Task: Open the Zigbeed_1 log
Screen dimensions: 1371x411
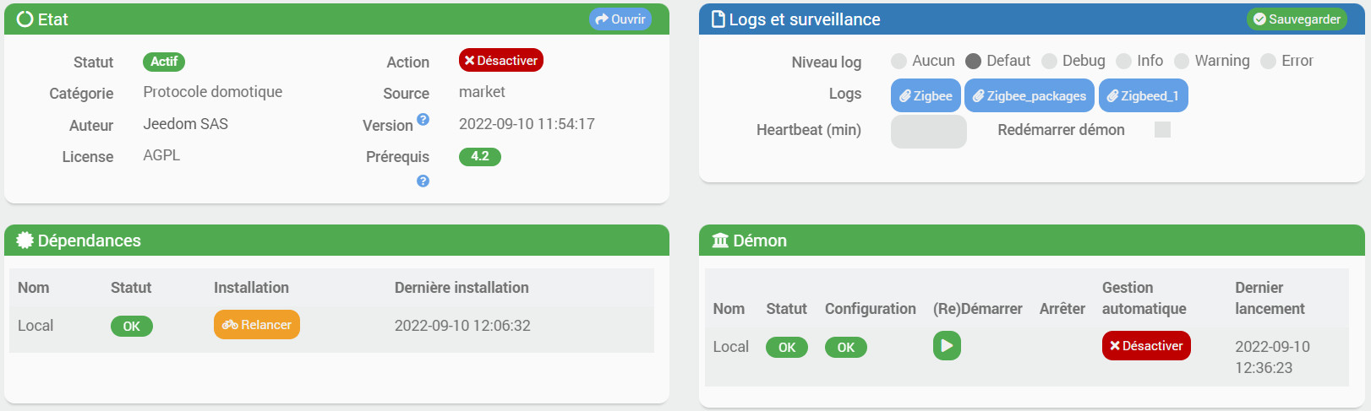Action: coord(1143,95)
